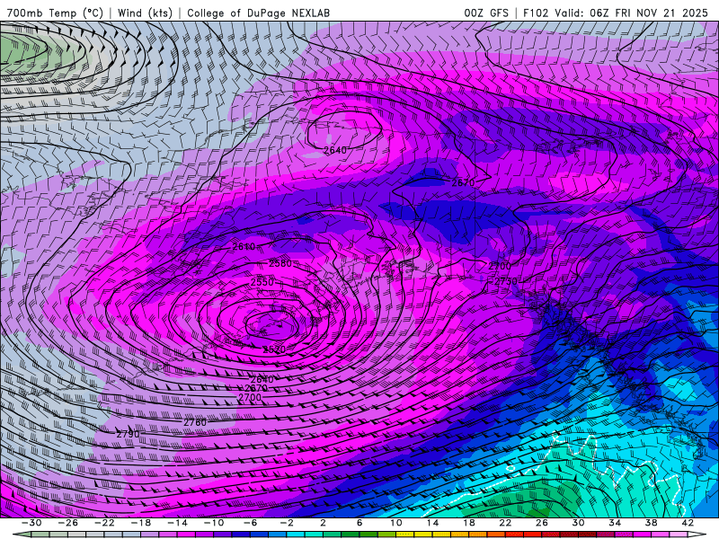Click the 34 color scale label
The image size is (719, 539).
click(x=615, y=523)
